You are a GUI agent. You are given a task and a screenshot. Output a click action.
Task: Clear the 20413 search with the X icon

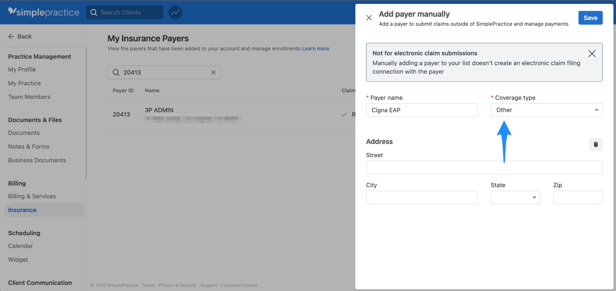pyautogui.click(x=213, y=72)
